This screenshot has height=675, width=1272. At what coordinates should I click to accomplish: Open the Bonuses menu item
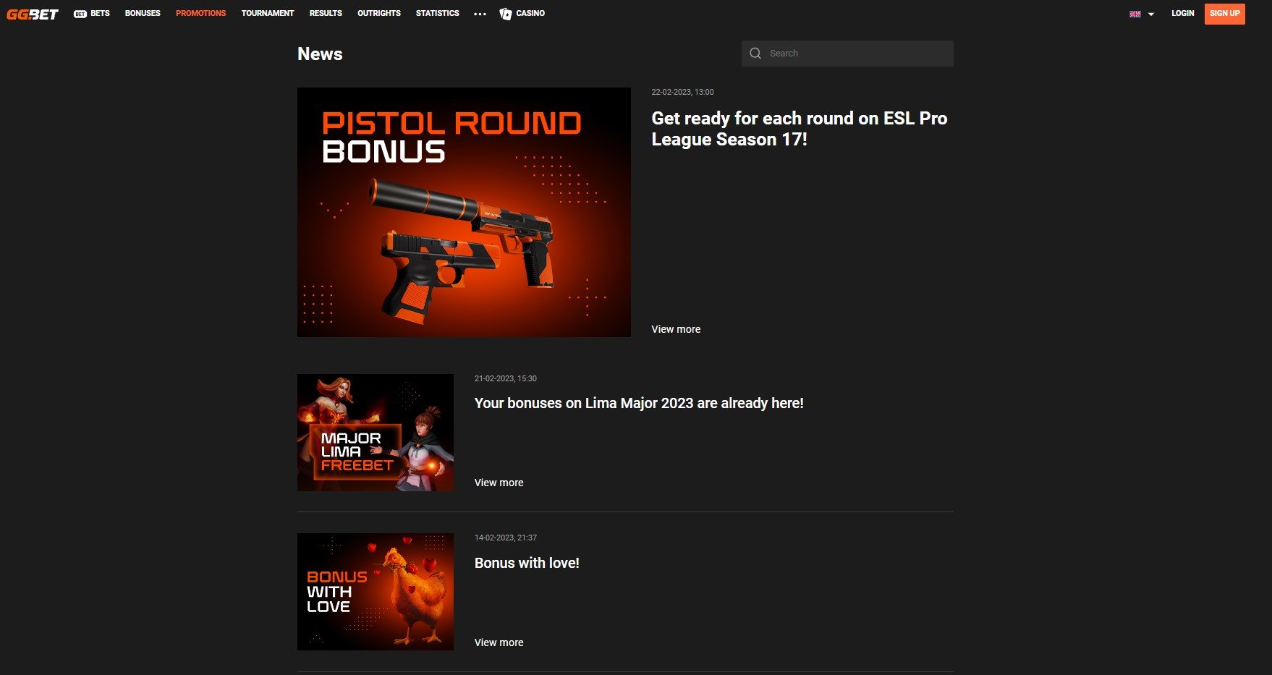coord(143,13)
